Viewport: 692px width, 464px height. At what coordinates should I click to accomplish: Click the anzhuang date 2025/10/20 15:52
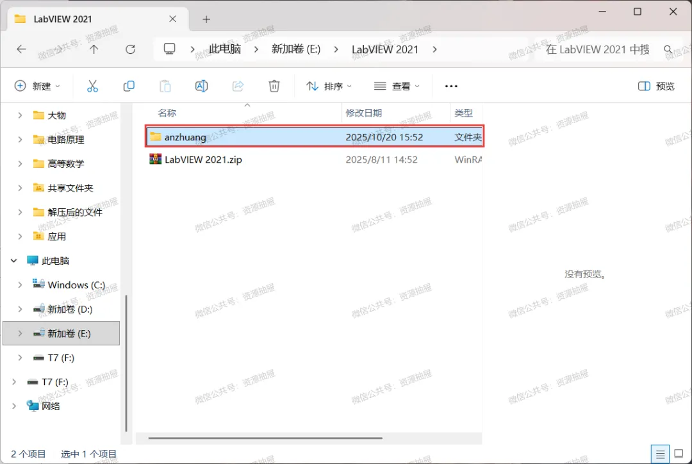pos(384,137)
